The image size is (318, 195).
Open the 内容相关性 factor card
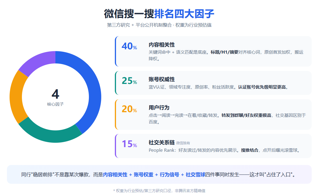tap(213, 51)
